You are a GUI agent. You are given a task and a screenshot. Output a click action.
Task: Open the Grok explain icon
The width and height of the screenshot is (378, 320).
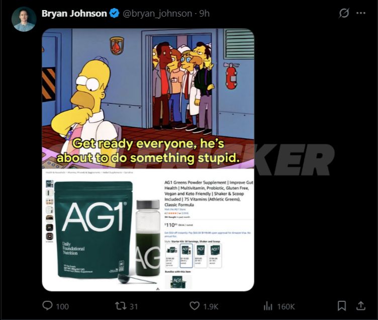coord(343,13)
